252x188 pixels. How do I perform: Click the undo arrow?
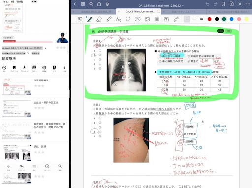[x=207, y=4]
